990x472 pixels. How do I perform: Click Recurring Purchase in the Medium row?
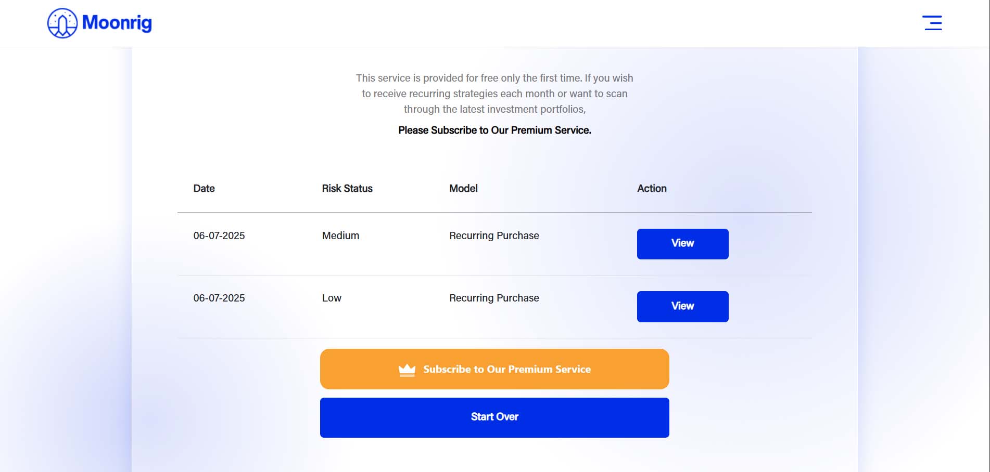click(x=494, y=235)
